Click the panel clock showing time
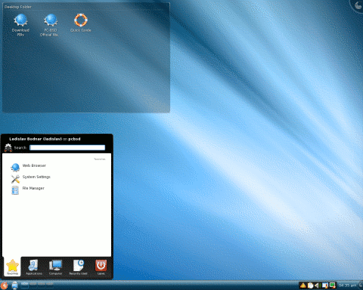The image size is (363, 290). tap(347, 285)
